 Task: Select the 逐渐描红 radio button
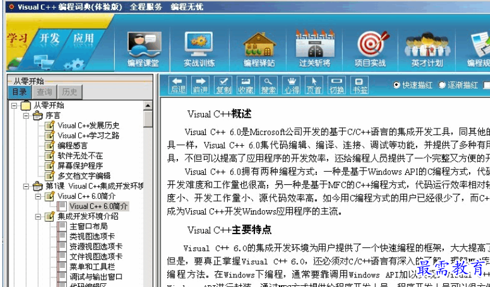point(442,85)
